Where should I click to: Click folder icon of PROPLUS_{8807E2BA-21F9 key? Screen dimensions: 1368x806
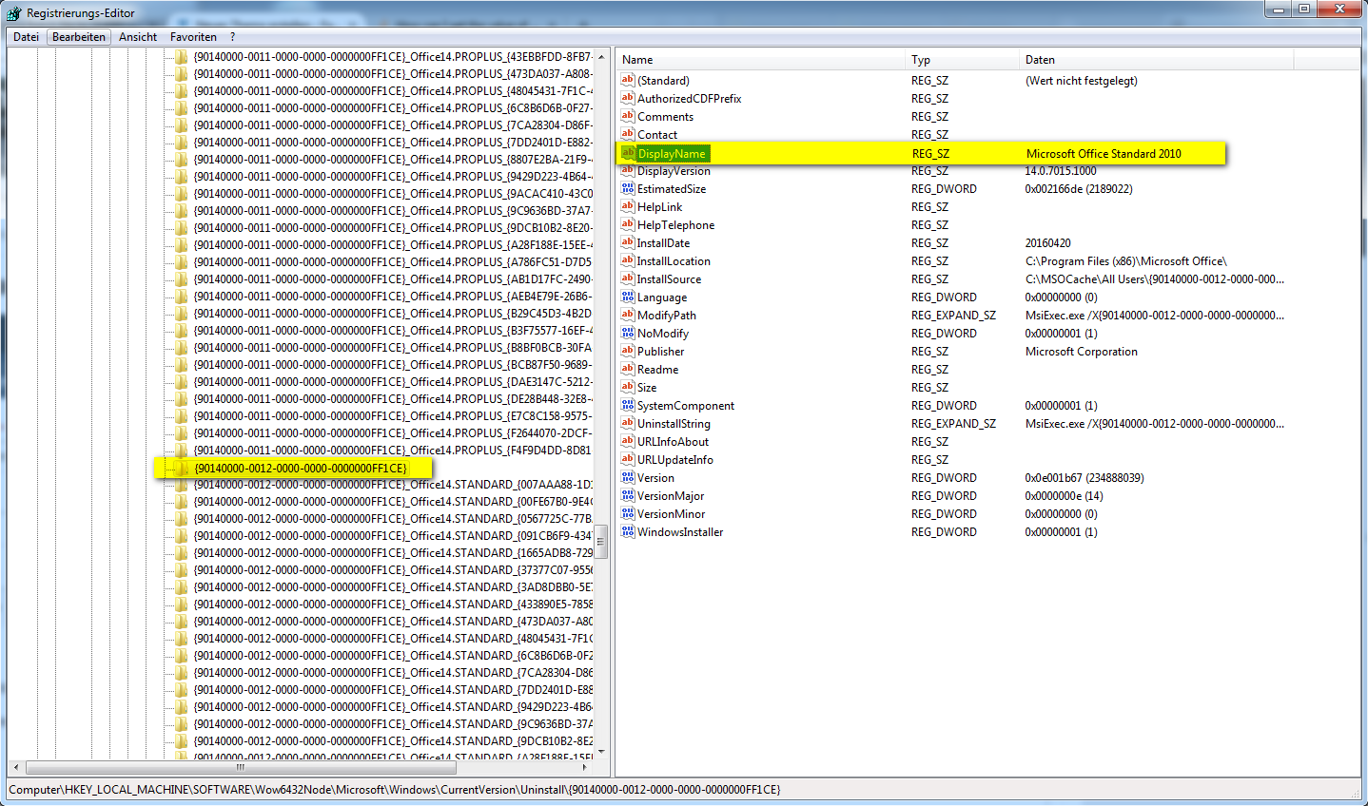[x=182, y=159]
